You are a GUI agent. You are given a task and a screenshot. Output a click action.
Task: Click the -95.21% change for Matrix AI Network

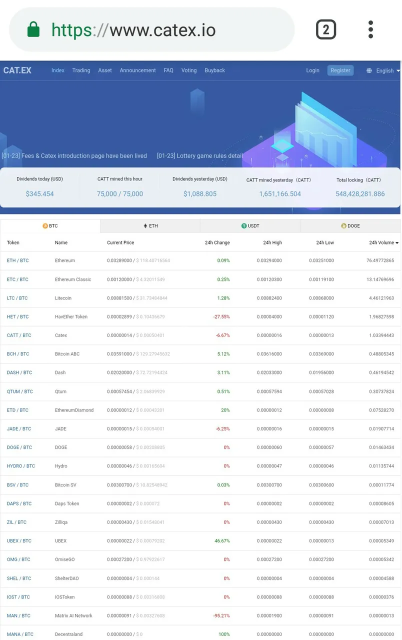pos(221,616)
